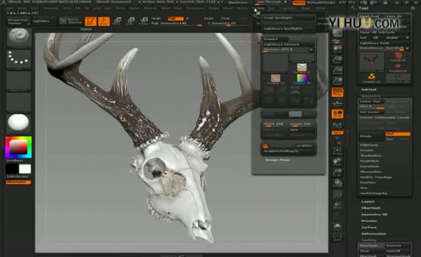This screenshot has width=421, height=257.
Task: Select the white main color swatch
Action: pos(25,169)
